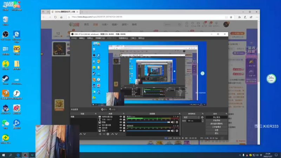Add page to favorites star in address bar

231,17
